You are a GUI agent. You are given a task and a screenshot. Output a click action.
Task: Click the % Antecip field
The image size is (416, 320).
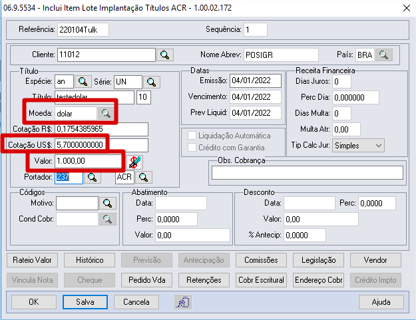pyautogui.click(x=305, y=235)
